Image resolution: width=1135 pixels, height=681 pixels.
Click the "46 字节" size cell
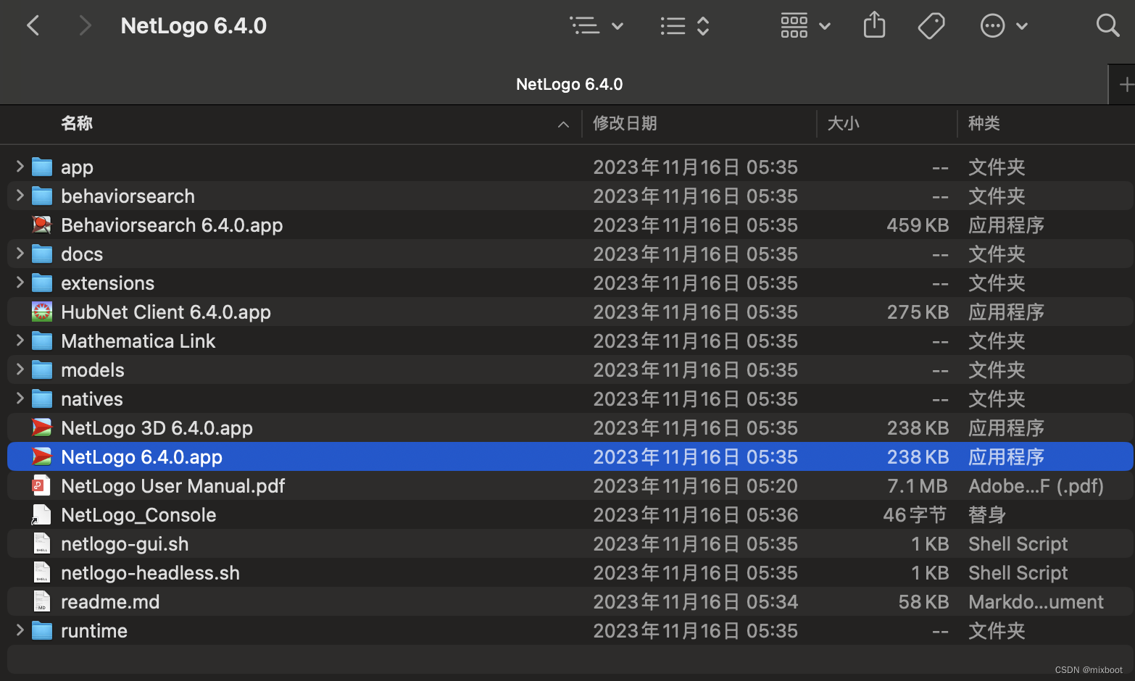coord(915,515)
